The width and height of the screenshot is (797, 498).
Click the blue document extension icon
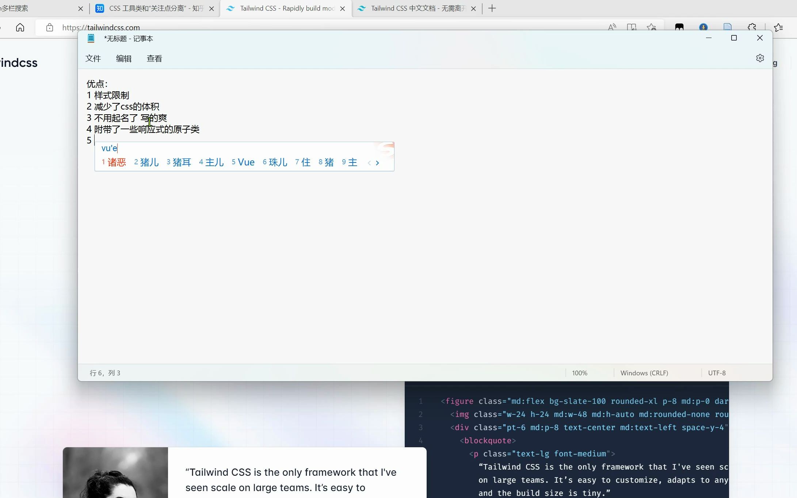(728, 27)
